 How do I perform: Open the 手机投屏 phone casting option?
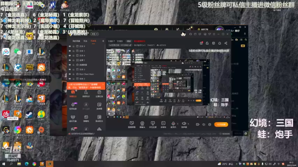pyautogui.click(x=153, y=125)
